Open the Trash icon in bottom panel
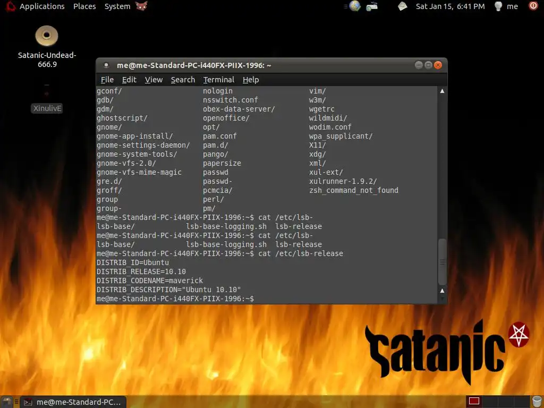 pyautogui.click(x=537, y=402)
